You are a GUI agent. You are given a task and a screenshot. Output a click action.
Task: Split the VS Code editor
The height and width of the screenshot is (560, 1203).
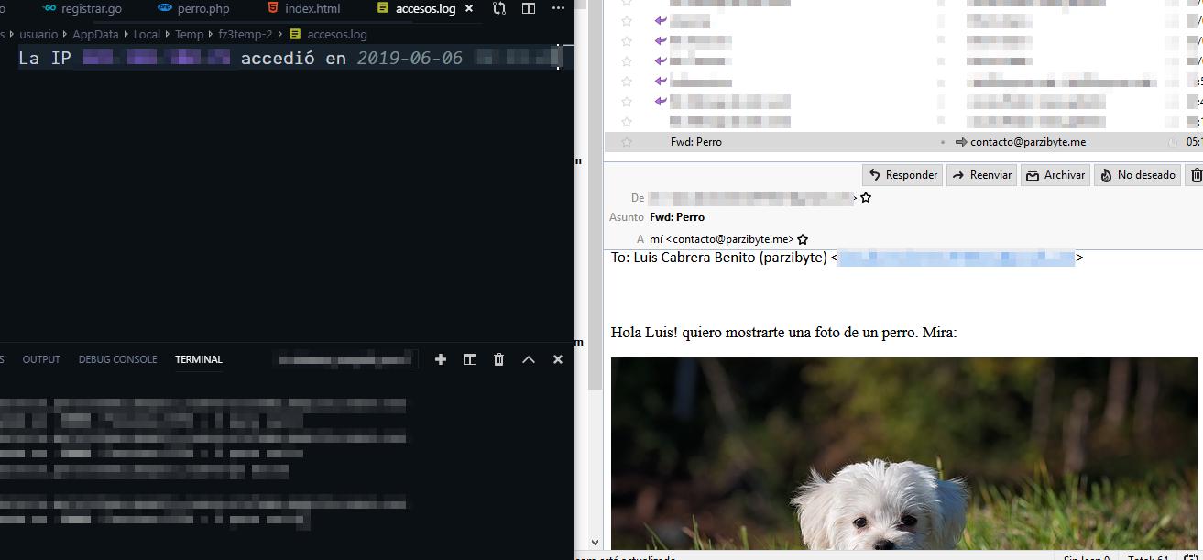[x=529, y=8]
